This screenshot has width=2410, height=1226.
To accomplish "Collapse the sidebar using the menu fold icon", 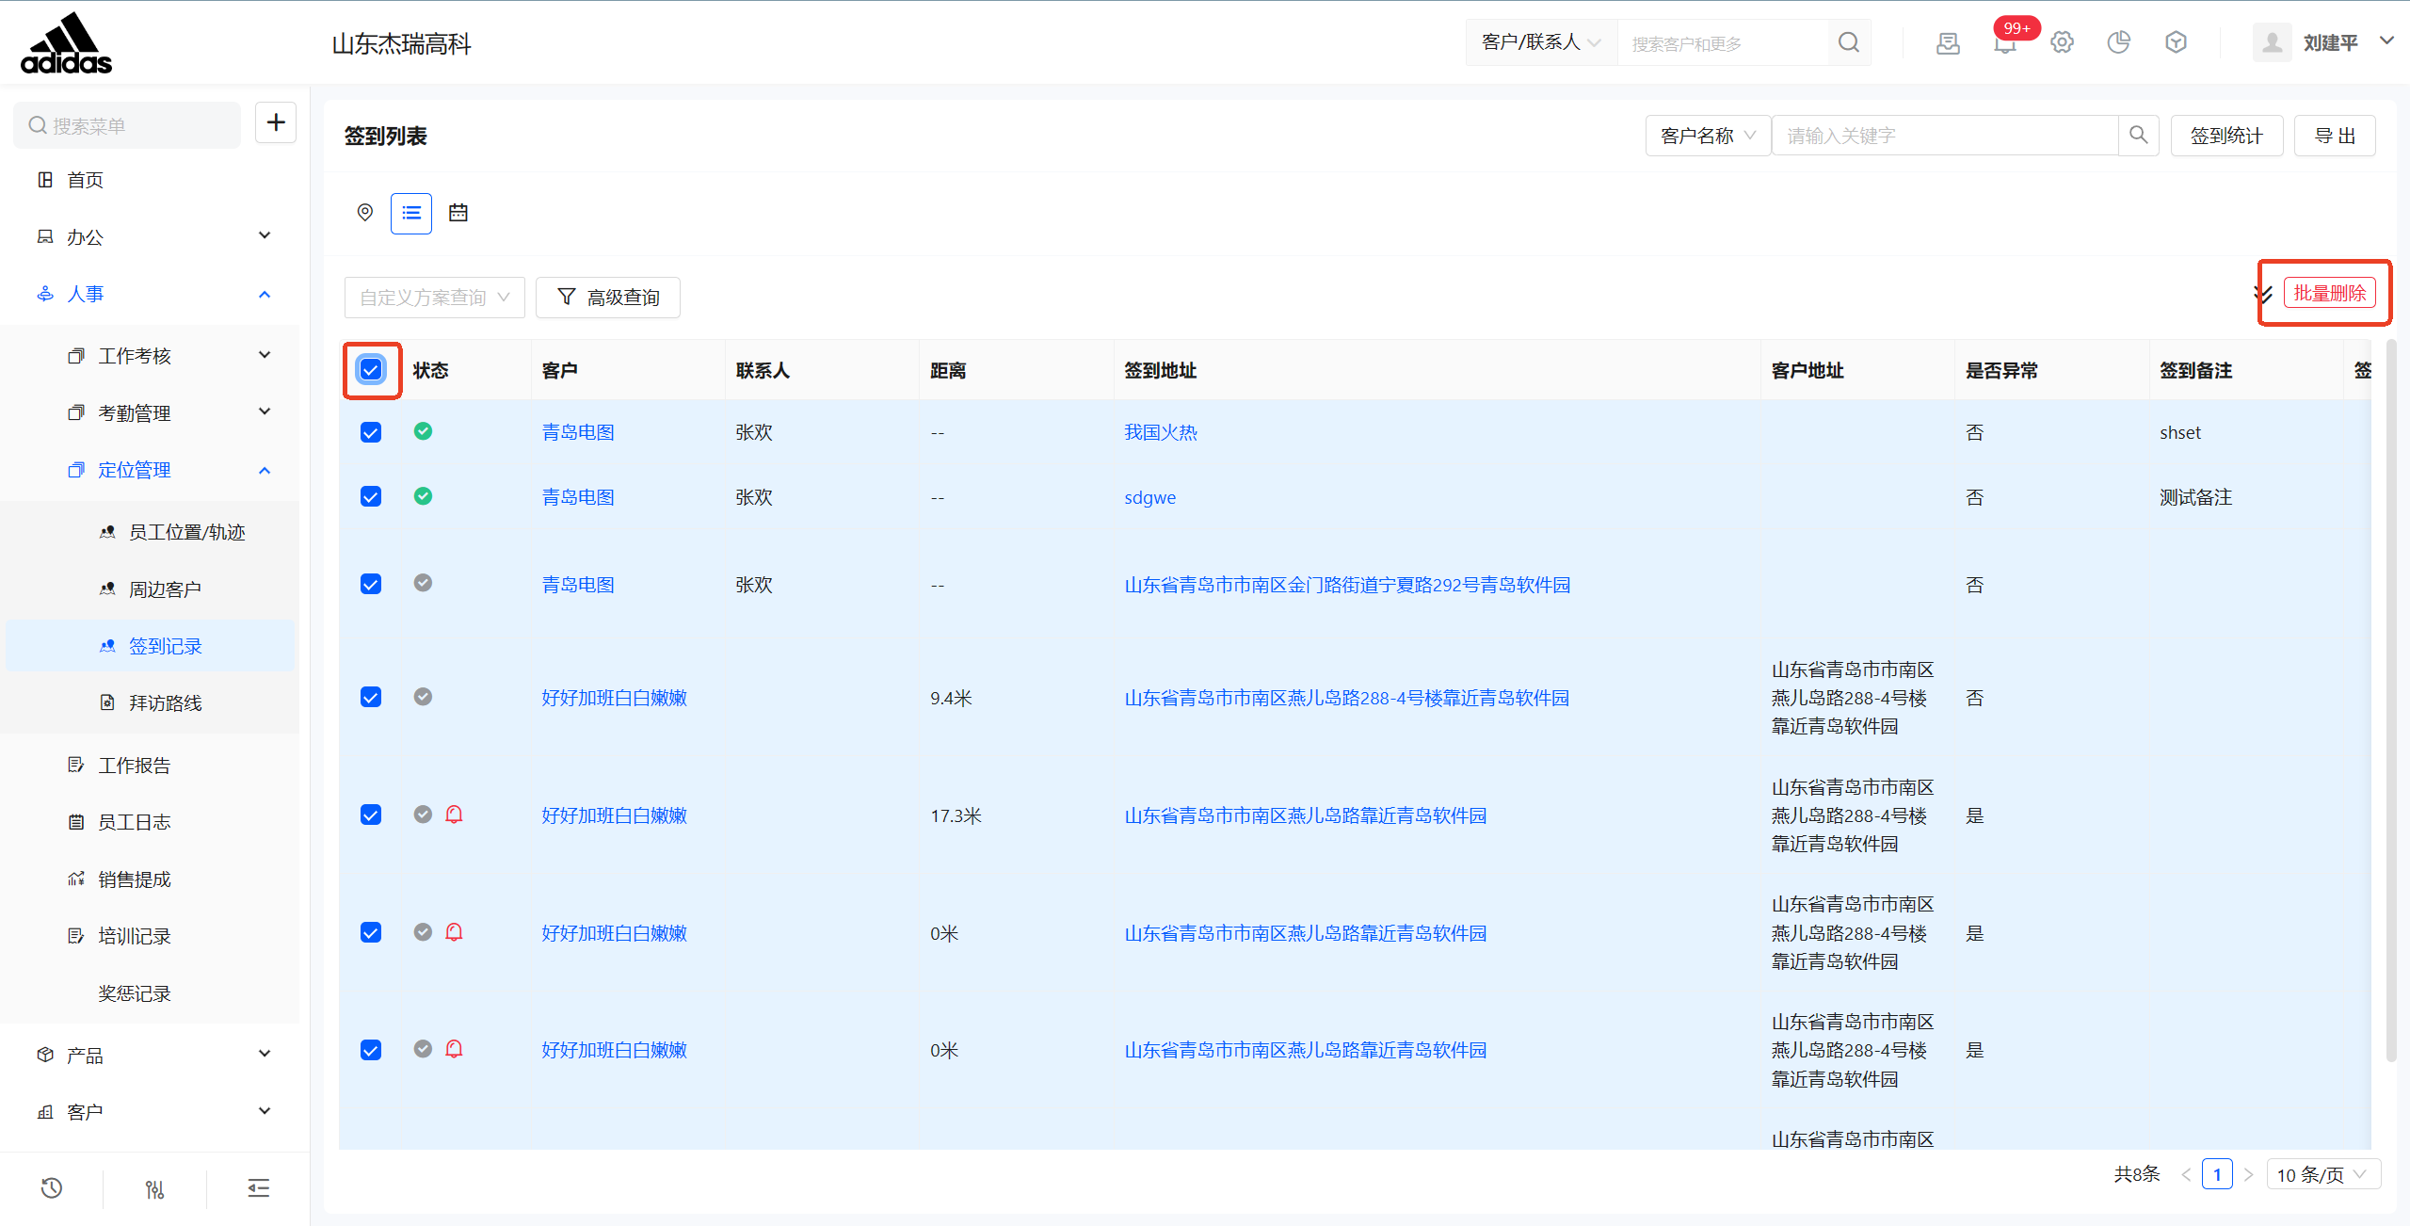I will tap(259, 1188).
